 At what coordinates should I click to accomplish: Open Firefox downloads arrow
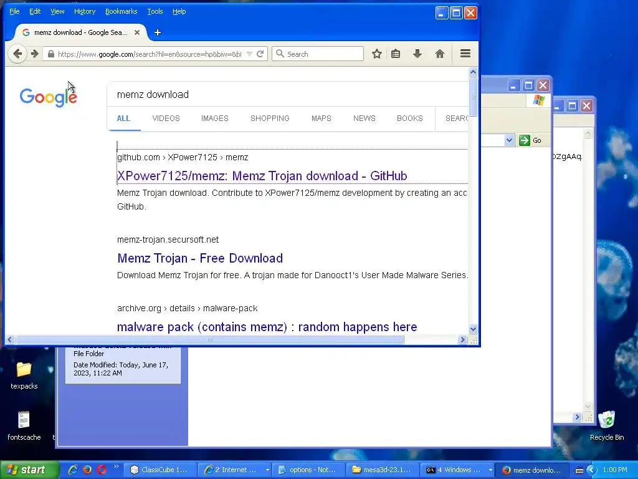[x=417, y=54]
